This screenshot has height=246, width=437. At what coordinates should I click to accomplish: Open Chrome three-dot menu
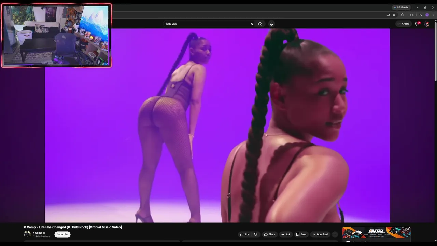[433, 15]
